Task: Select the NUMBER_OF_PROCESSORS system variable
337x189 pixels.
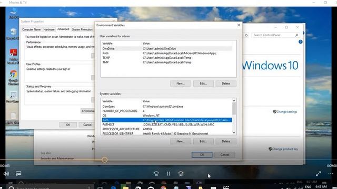Action: pos(167,111)
